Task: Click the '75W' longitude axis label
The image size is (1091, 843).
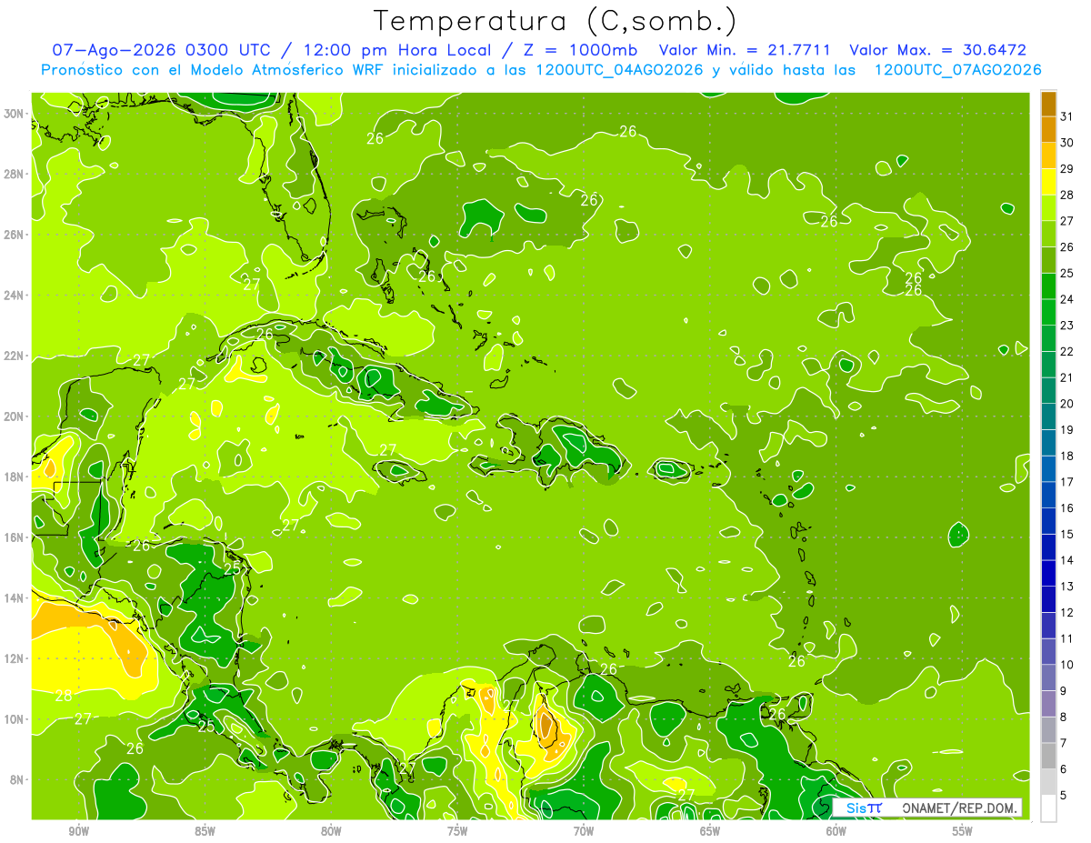Action: pos(457,831)
